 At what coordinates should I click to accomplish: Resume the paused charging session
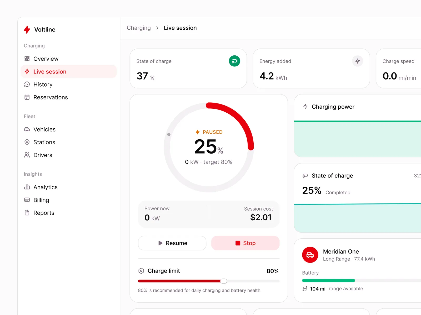pos(172,243)
